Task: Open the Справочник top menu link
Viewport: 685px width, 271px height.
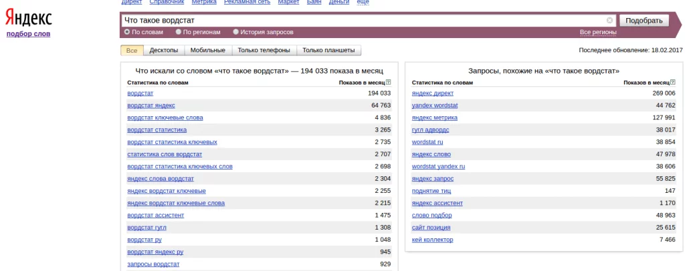Action: pyautogui.click(x=166, y=2)
